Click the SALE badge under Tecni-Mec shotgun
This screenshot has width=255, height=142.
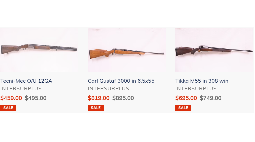[x=8, y=108]
